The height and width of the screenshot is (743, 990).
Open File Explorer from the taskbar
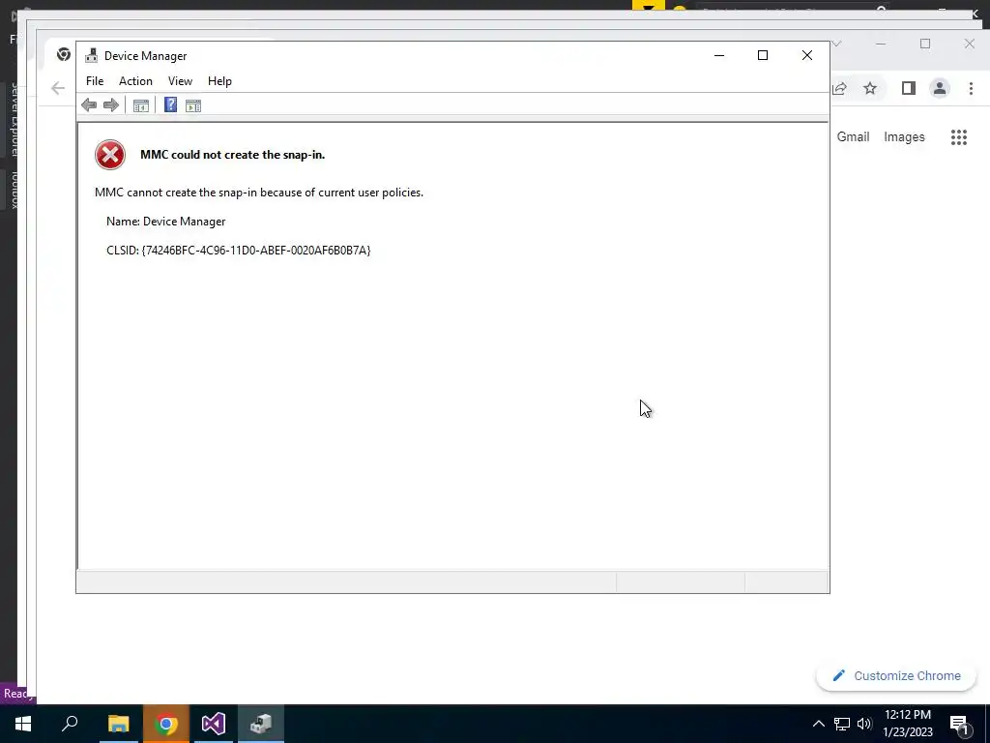point(118,724)
